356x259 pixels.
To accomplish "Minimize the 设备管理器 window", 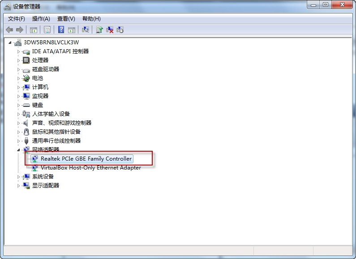I will point(313,5).
